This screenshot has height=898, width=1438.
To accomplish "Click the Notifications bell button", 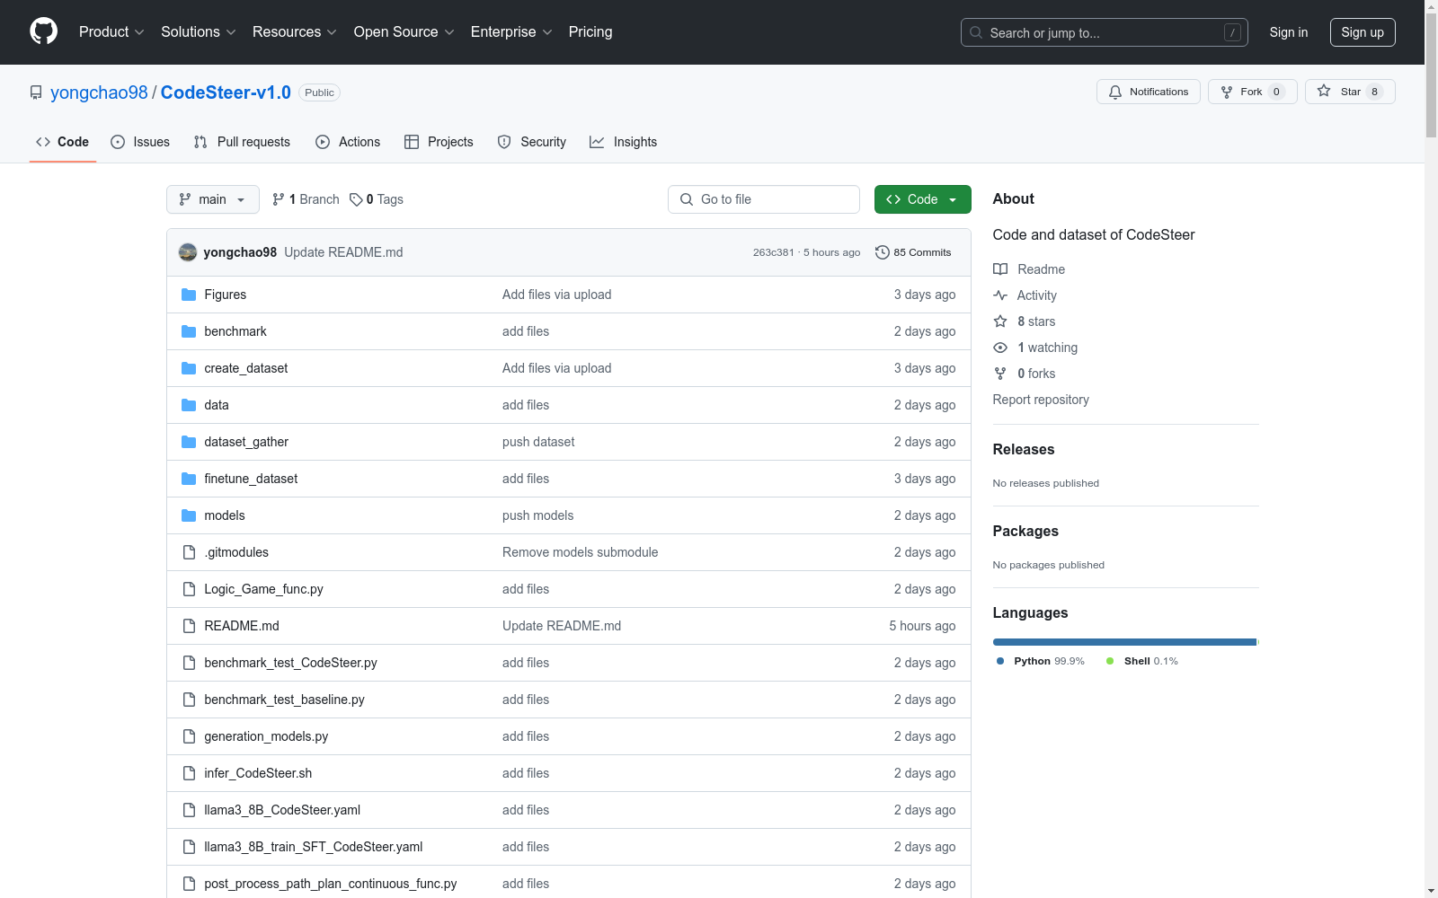I will pyautogui.click(x=1149, y=92).
